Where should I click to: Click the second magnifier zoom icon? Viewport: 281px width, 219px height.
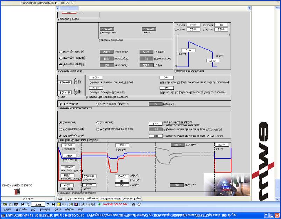click(x=139, y=204)
